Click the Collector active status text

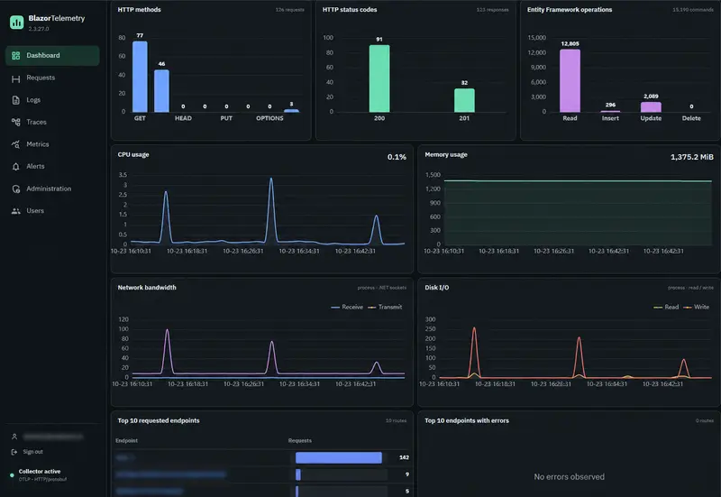40,471
